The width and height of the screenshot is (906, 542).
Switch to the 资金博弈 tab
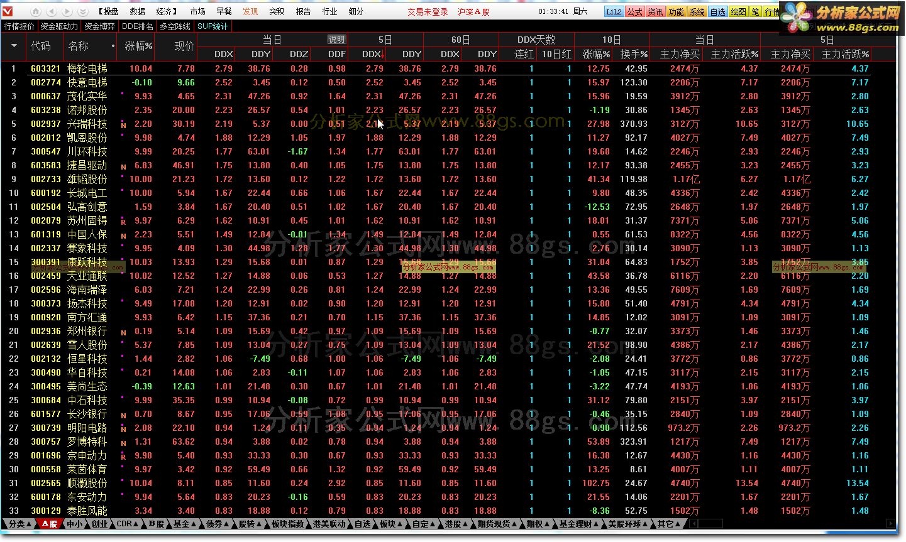(x=99, y=26)
